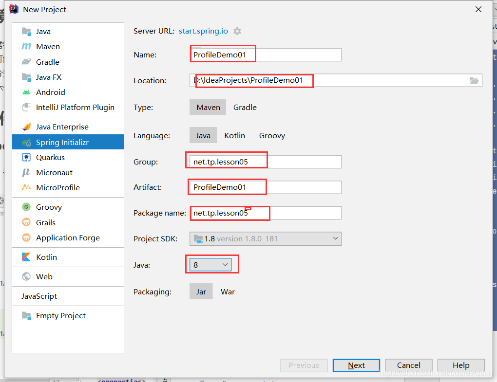Viewport: 497px width, 382px height.
Task: Select the Groovy project icon
Action: [26, 207]
